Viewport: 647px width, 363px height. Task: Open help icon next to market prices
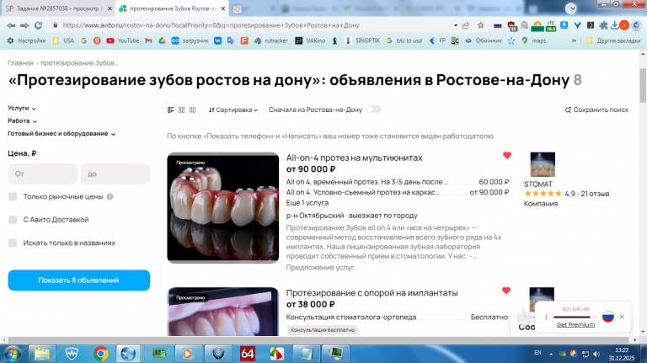pos(110,197)
